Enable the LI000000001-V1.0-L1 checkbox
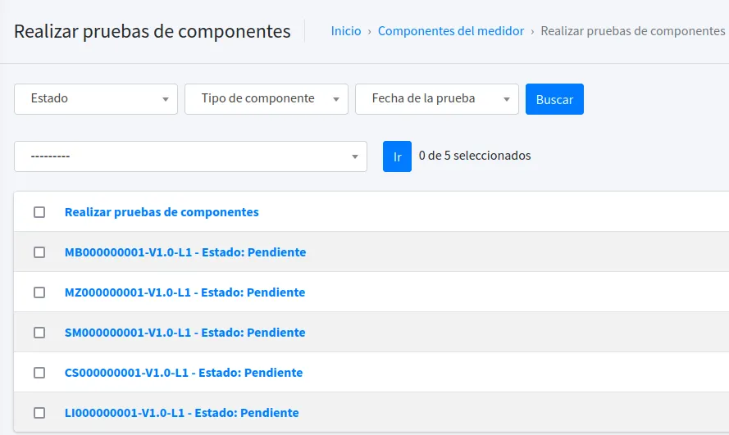 pyautogui.click(x=39, y=413)
